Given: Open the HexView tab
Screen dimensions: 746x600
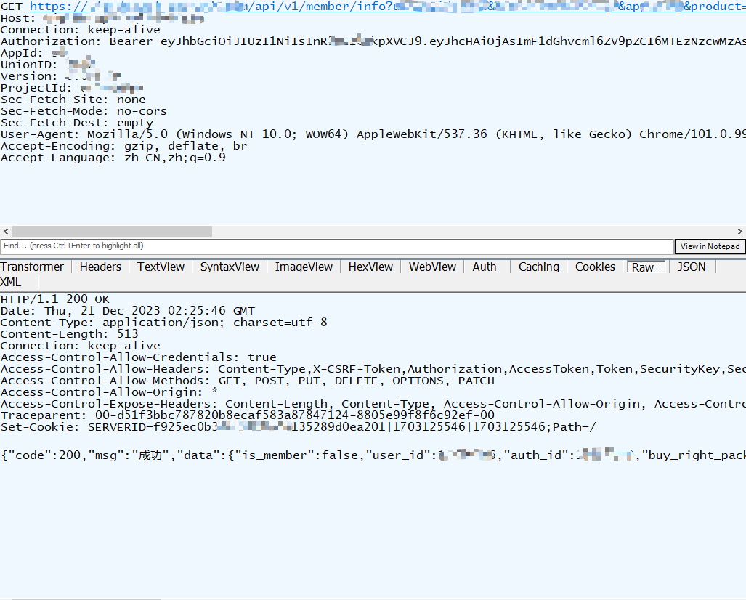Looking at the screenshot, I should [370, 267].
